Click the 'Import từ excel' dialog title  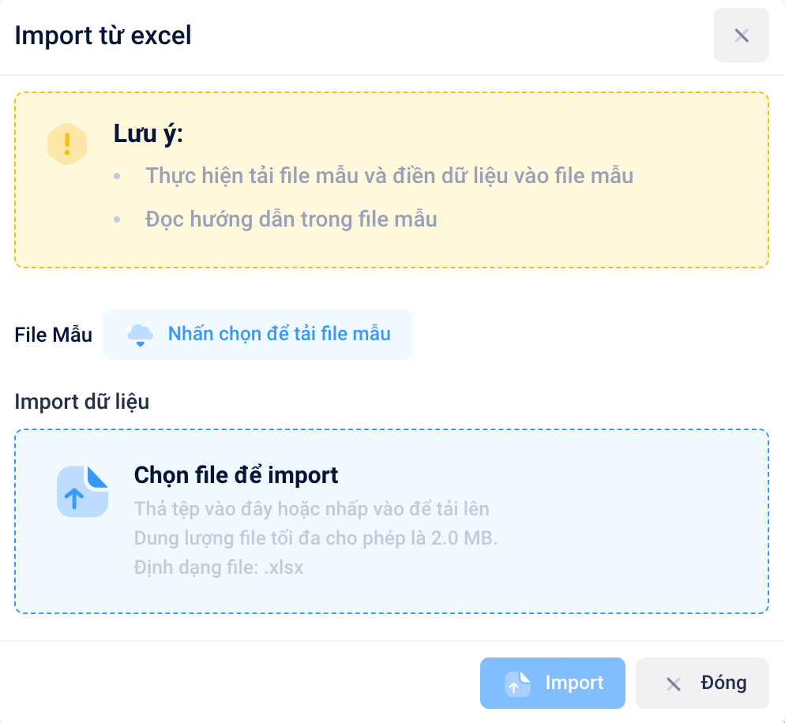coord(103,36)
